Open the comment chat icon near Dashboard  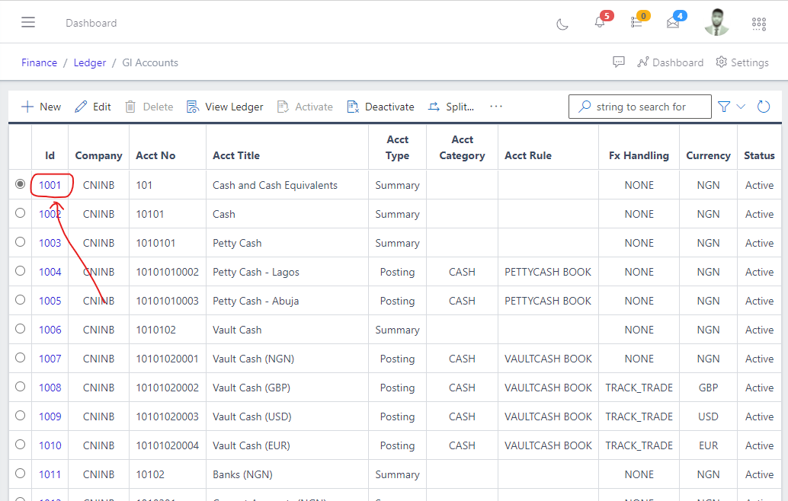pos(619,62)
